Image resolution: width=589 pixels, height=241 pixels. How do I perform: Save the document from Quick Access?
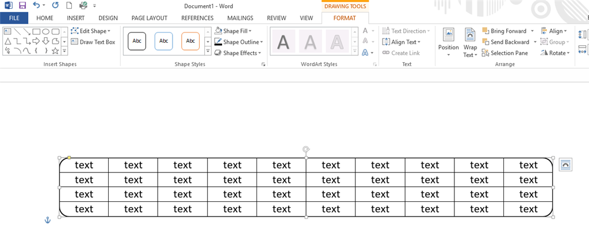click(x=22, y=5)
